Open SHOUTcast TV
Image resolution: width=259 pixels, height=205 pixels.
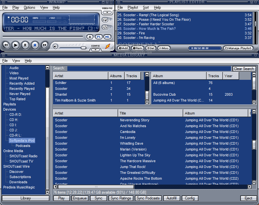(21, 161)
